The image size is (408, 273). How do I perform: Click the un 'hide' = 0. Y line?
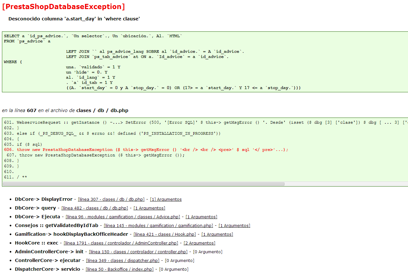[87, 72]
